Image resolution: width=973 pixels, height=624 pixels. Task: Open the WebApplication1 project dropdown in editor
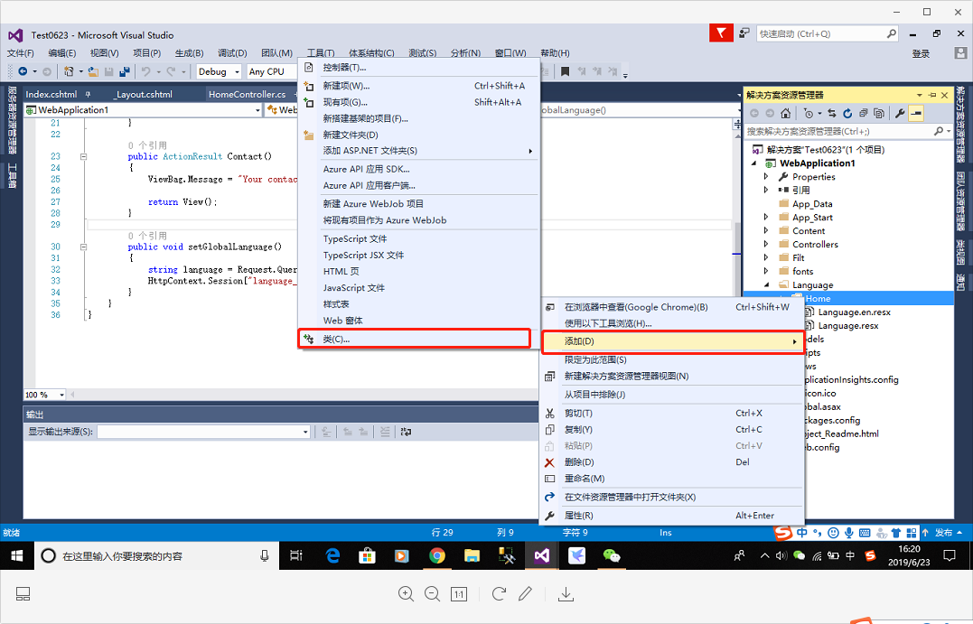tap(144, 110)
